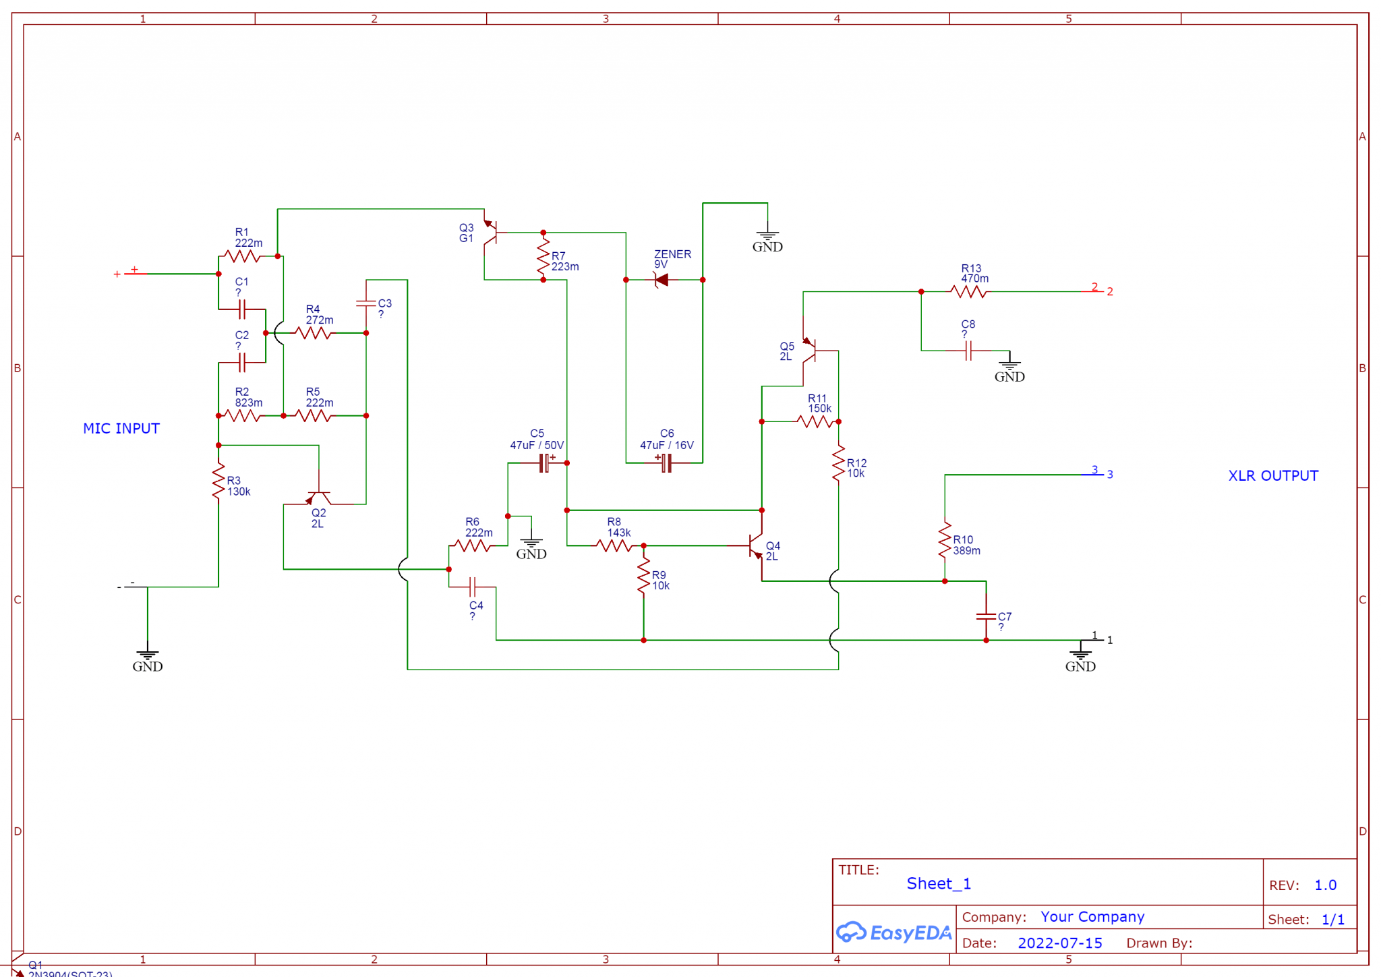The image size is (1381, 977).
Task: Select the C8 capacitor symbol
Action: coord(968,351)
